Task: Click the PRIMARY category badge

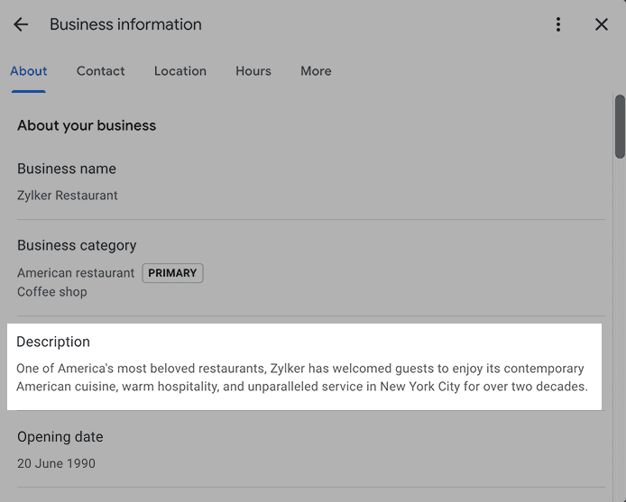Action: point(172,273)
